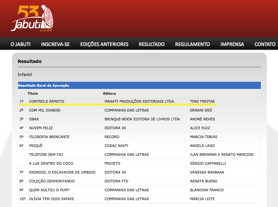Viewport: 278px width, 207px height.
Task: Select the title FILOSOFIA BRINCANTE
Action: [x=49, y=137]
